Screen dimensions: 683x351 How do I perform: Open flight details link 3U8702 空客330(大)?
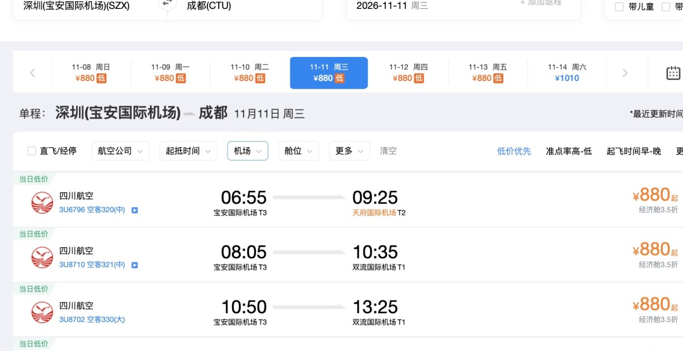click(x=92, y=319)
